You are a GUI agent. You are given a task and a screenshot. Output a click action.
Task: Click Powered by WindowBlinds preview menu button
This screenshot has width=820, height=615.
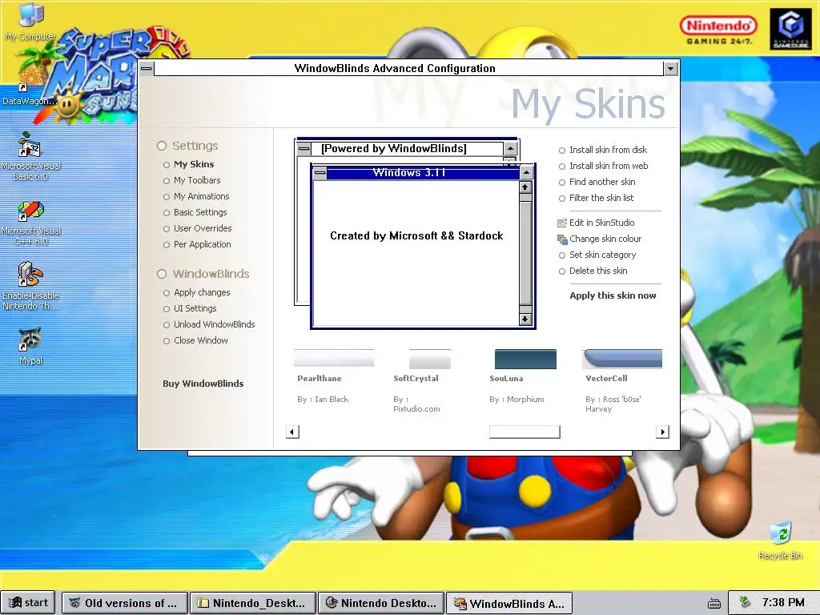[x=303, y=148]
